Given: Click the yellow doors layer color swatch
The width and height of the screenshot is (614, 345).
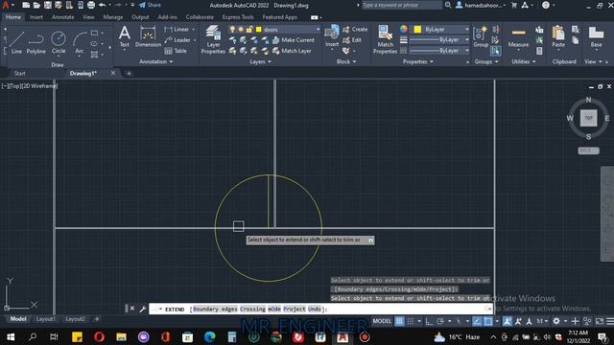Looking at the screenshot, I should tap(258, 30).
